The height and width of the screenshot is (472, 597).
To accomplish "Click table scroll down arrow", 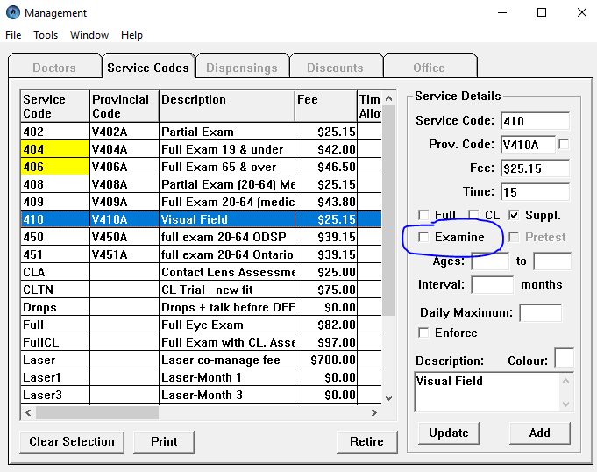I will click(x=388, y=398).
